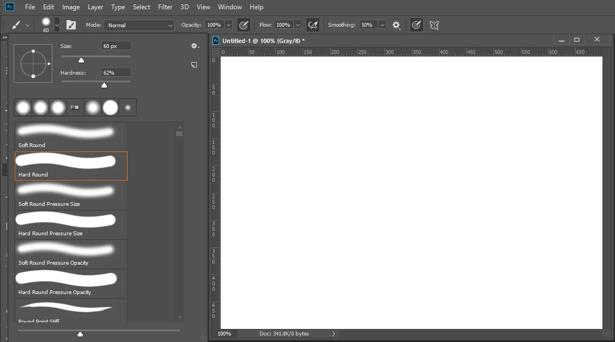Expand the Opacity slider dropdown arrow
Viewport: 615px width, 342px height.
pyautogui.click(x=228, y=25)
